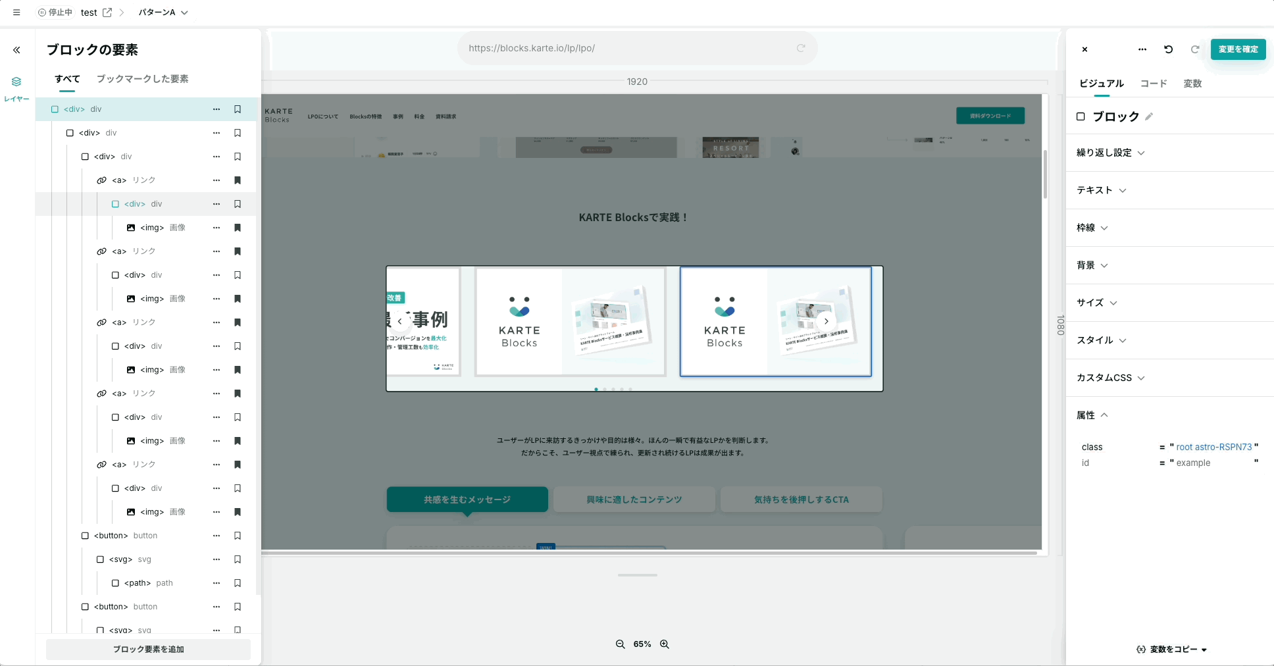Select the highlighted KARTE Blocks carousel card
Screen dimensions: 1274x666
click(x=776, y=321)
